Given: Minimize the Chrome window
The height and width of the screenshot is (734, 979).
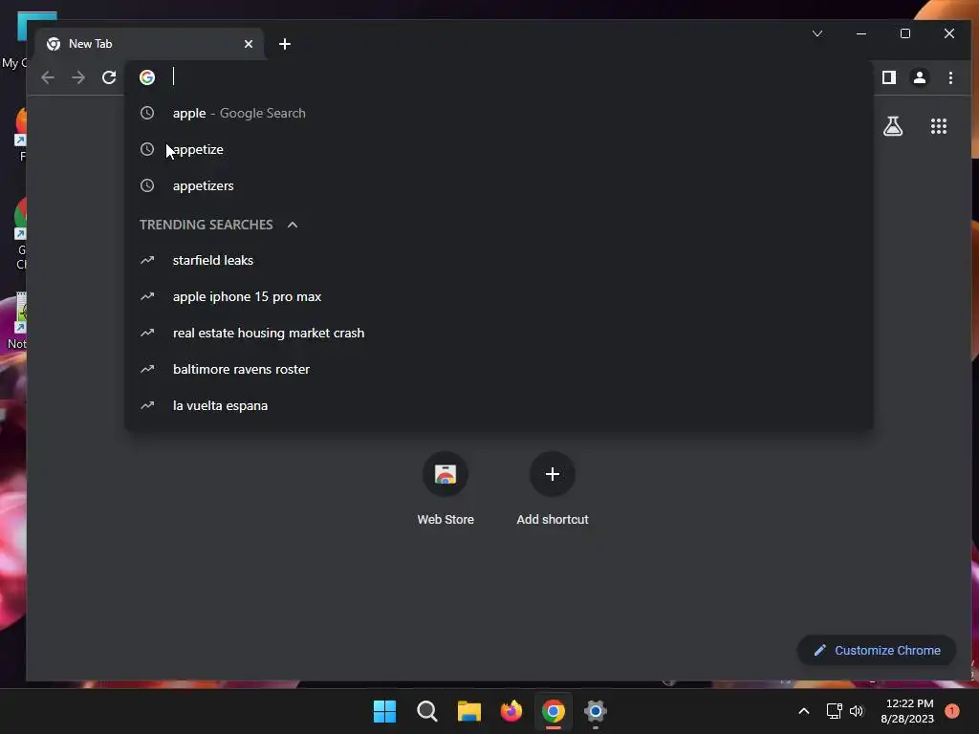Looking at the screenshot, I should (861, 33).
